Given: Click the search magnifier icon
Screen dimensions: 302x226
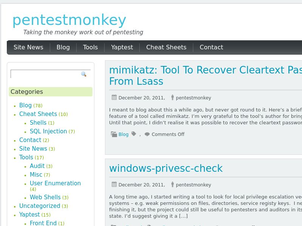Looking at the screenshot, I should click(x=83, y=74).
